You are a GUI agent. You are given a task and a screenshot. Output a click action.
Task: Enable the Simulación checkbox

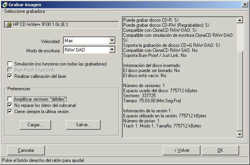(10, 64)
